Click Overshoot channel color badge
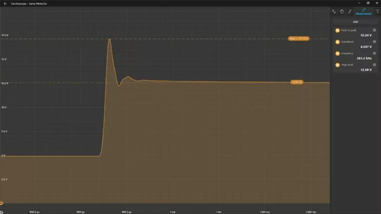This screenshot has height=214, width=381. click(337, 42)
